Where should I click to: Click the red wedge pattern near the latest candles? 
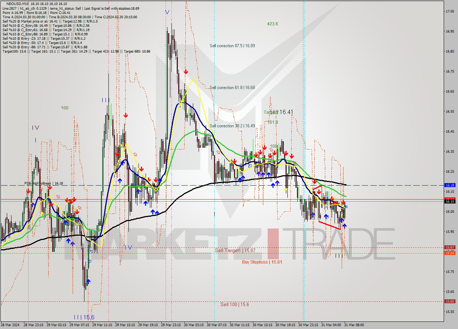pyautogui.click(x=327, y=207)
